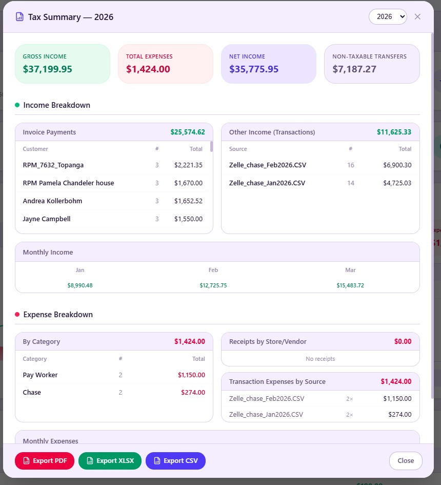Select the Gross Income summary card

pyautogui.click(x=63, y=64)
